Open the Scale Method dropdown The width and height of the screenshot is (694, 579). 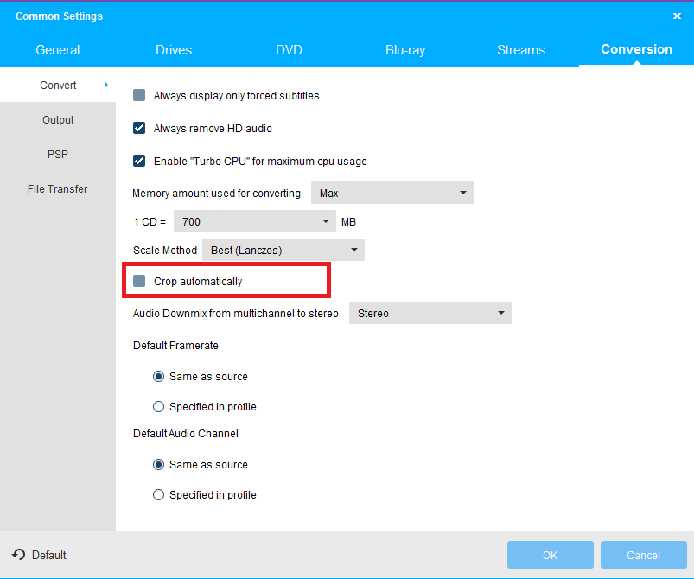(283, 251)
